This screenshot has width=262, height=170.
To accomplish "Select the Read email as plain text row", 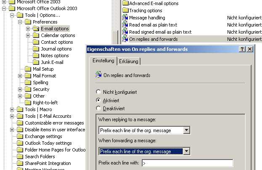I will [192, 25].
